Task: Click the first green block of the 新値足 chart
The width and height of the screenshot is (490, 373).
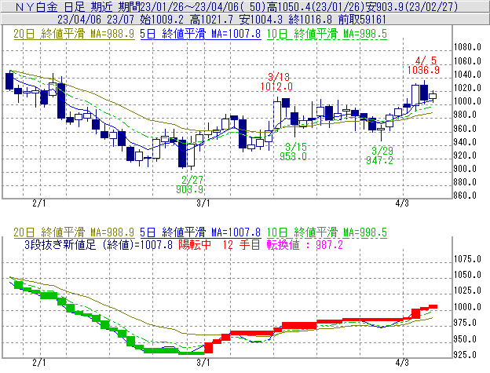Action: (19, 285)
